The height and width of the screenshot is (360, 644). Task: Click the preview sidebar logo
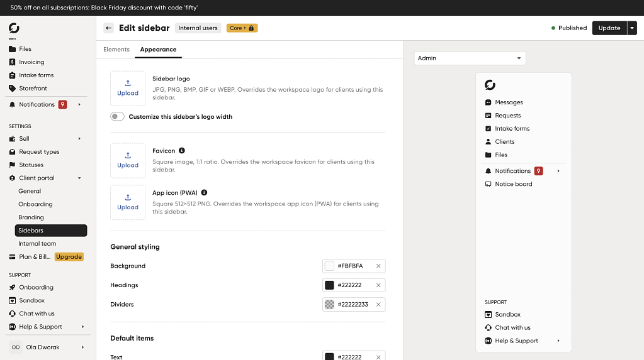pyautogui.click(x=490, y=85)
